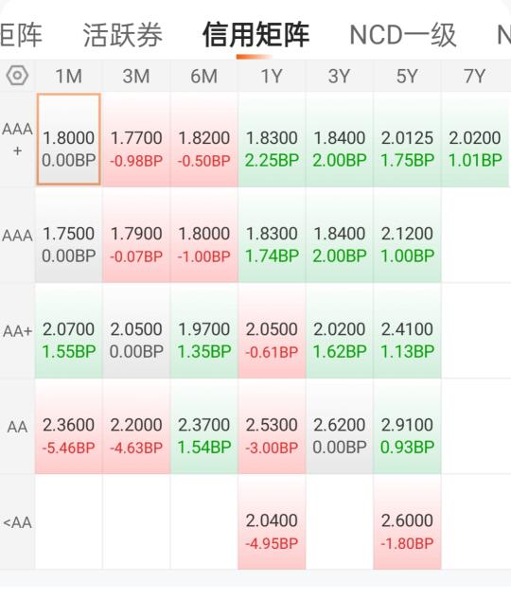The image size is (511, 599).
Task: Select the 信用矩阵 tab
Action: click(255, 35)
